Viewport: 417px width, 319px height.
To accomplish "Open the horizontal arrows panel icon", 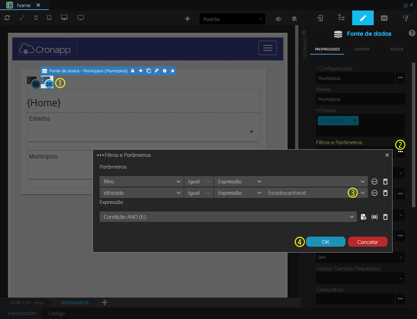I will point(384,18).
